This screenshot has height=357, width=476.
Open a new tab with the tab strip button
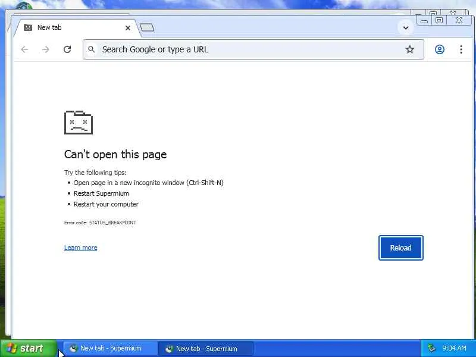click(147, 27)
